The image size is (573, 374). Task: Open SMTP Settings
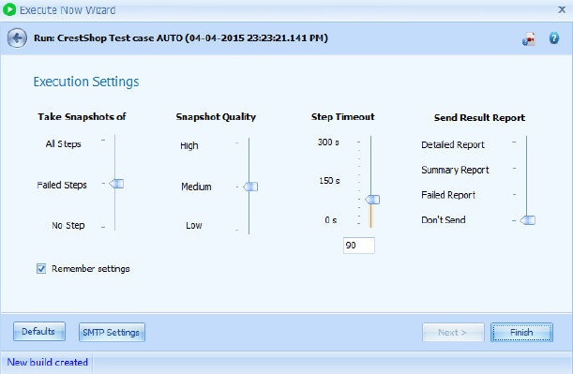tap(112, 333)
